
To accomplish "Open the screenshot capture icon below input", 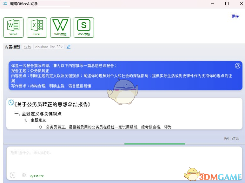I will [13, 175].
